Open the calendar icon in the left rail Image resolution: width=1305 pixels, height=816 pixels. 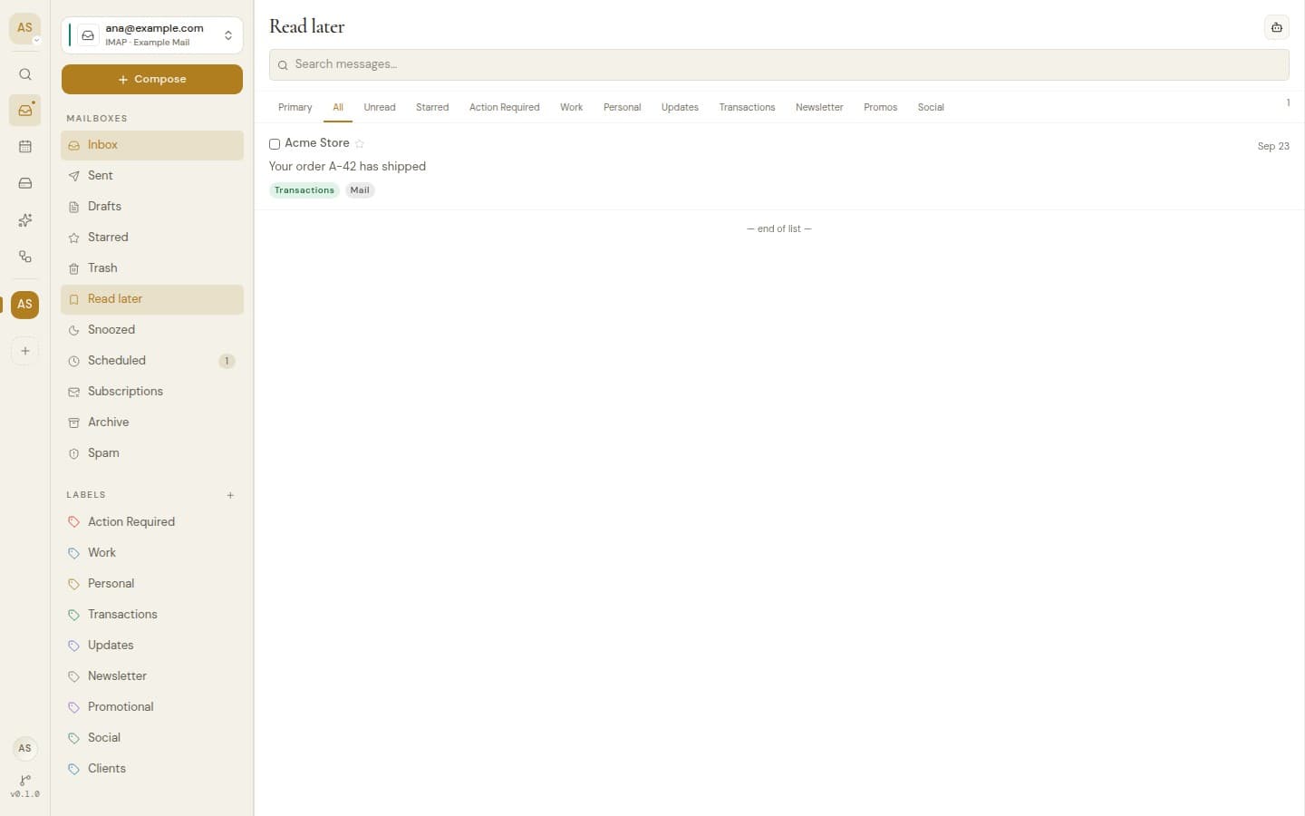(x=25, y=147)
